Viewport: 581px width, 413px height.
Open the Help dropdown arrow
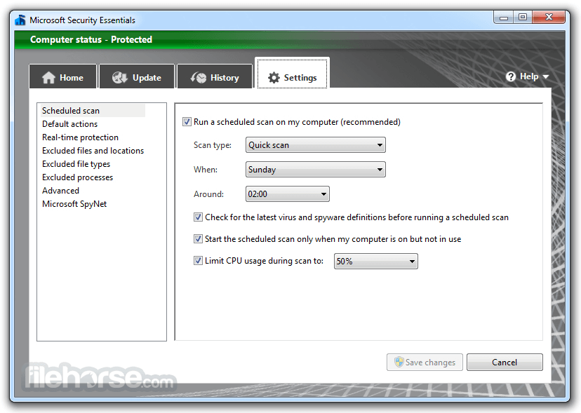[545, 76]
